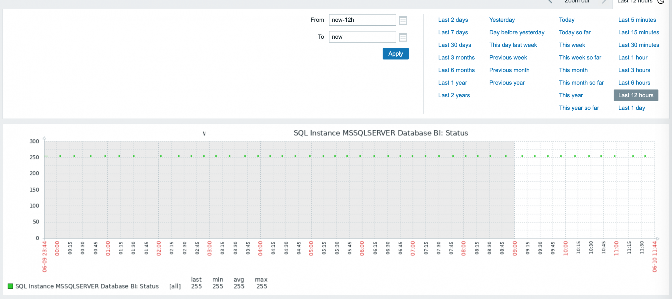The width and height of the screenshot is (672, 299).
Task: Choose the Last 2 days range
Action: click(x=453, y=20)
